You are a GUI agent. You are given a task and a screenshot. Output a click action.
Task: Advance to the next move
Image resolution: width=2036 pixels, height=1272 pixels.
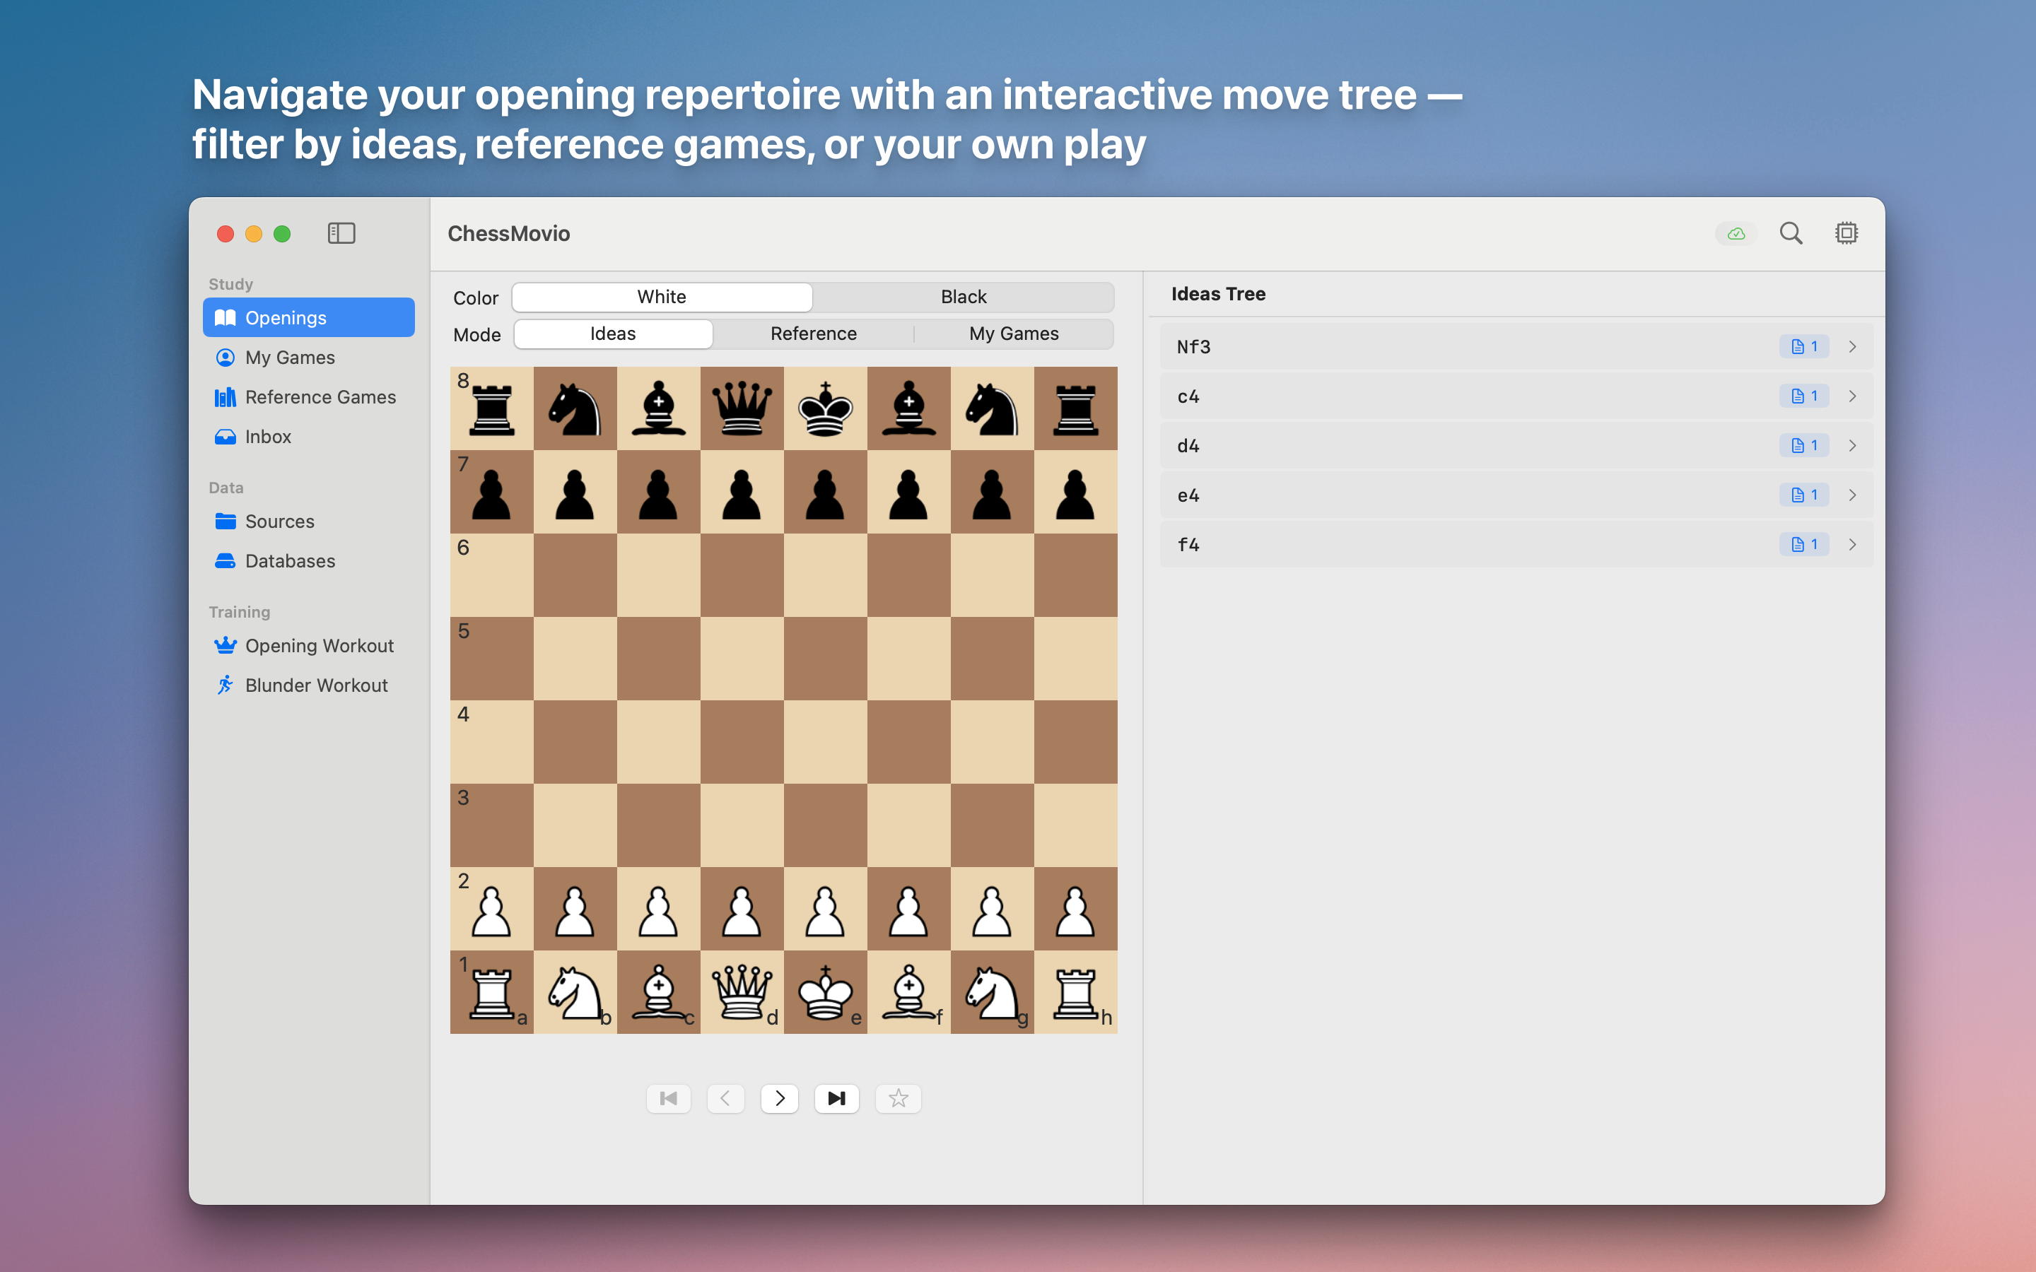pos(780,1098)
